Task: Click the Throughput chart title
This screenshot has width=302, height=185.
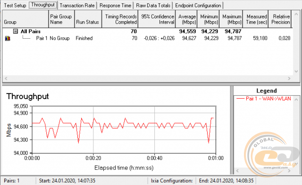Action: pyautogui.click(x=27, y=96)
